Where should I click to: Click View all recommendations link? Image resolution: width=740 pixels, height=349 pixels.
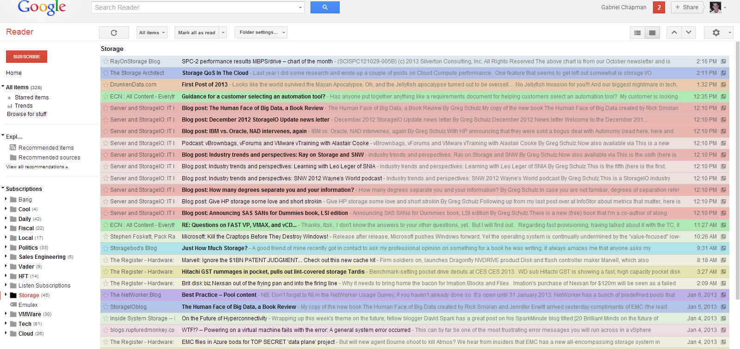pos(37,167)
